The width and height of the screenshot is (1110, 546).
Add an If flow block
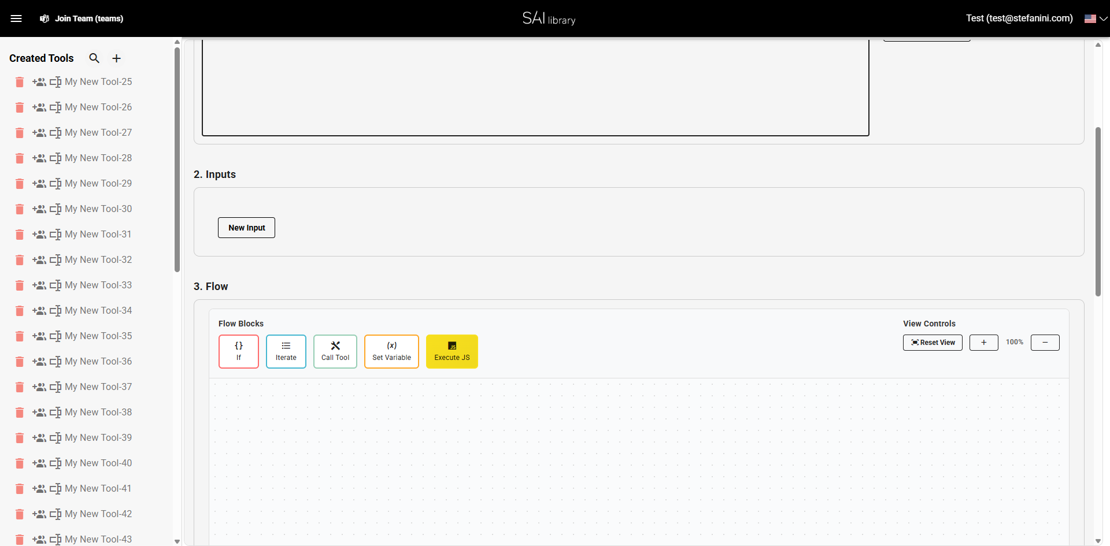pyautogui.click(x=239, y=351)
